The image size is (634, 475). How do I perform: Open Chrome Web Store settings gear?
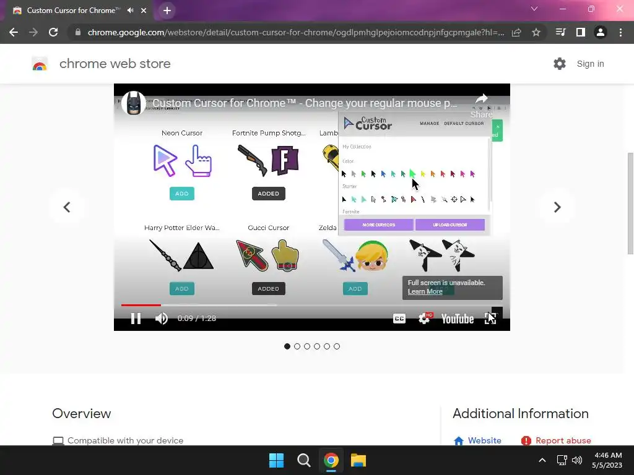coord(560,64)
